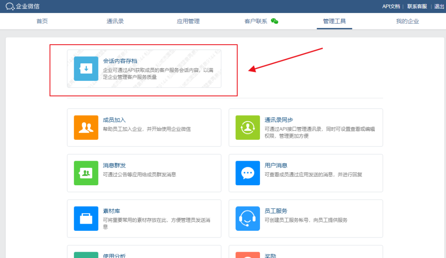Click the WeChat icon beside 客户联系
The height and width of the screenshot is (258, 446).
tap(274, 21)
